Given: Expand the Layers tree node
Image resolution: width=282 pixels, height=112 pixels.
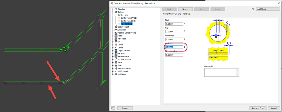Looking at the screenshot, I should [x=112, y=45].
